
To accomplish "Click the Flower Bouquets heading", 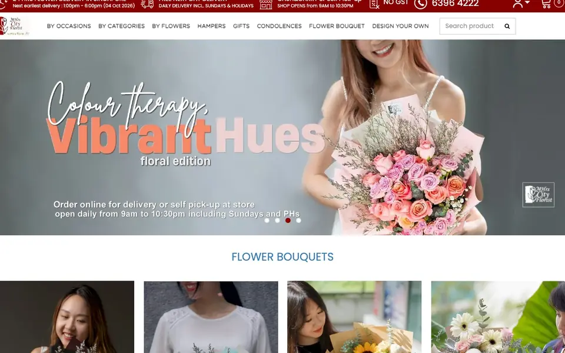I will [x=282, y=257].
